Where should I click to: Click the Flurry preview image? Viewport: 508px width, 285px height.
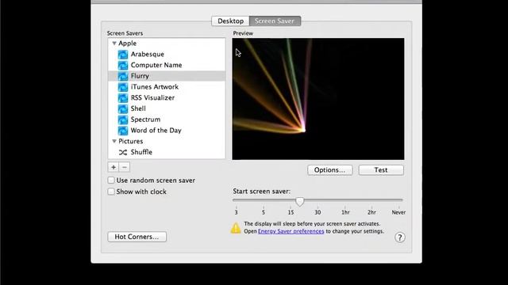click(318, 99)
